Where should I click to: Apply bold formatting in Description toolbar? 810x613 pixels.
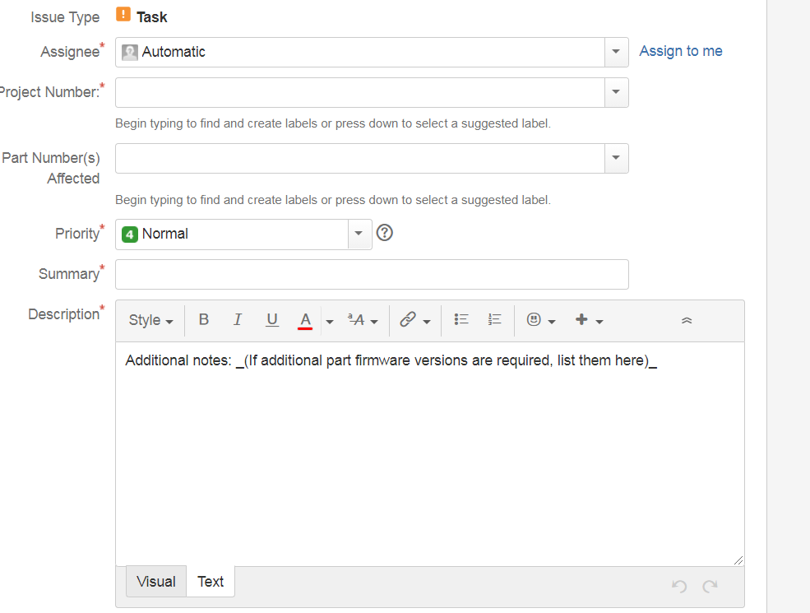click(204, 320)
